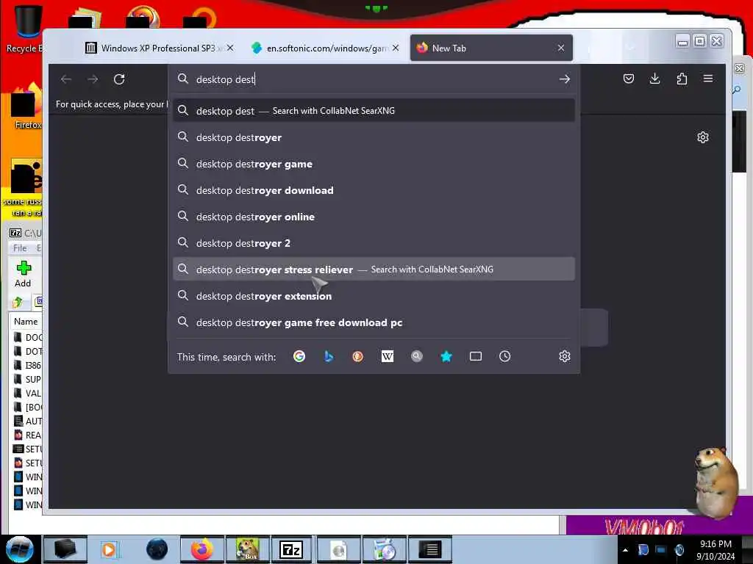This screenshot has width=753, height=564.
Task: Select 'desktop destroyer game free download pc' suggestion
Action: point(374,323)
